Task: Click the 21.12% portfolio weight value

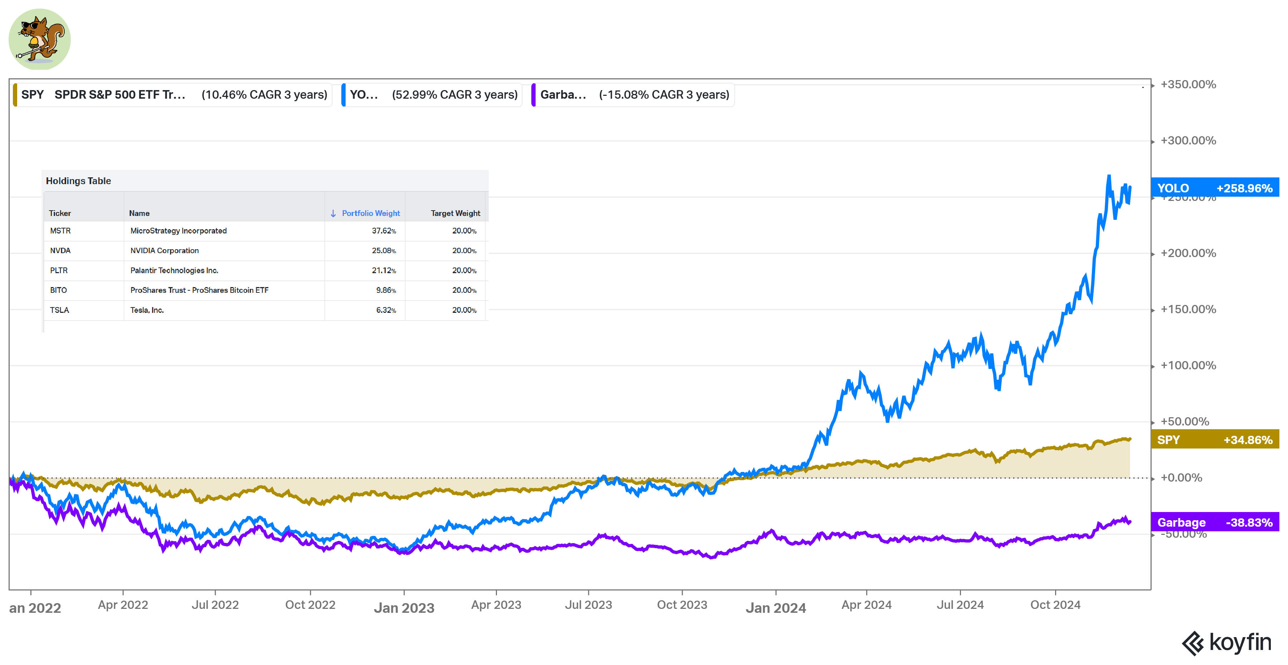Action: coord(384,270)
